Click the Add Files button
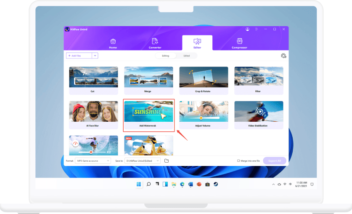 point(79,56)
